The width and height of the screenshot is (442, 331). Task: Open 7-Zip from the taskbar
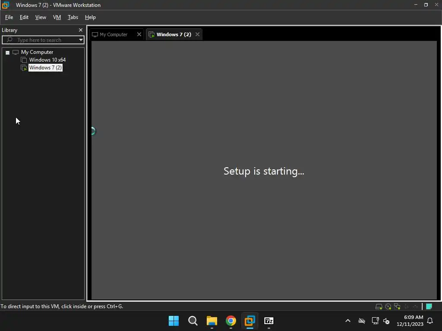tap(269, 321)
